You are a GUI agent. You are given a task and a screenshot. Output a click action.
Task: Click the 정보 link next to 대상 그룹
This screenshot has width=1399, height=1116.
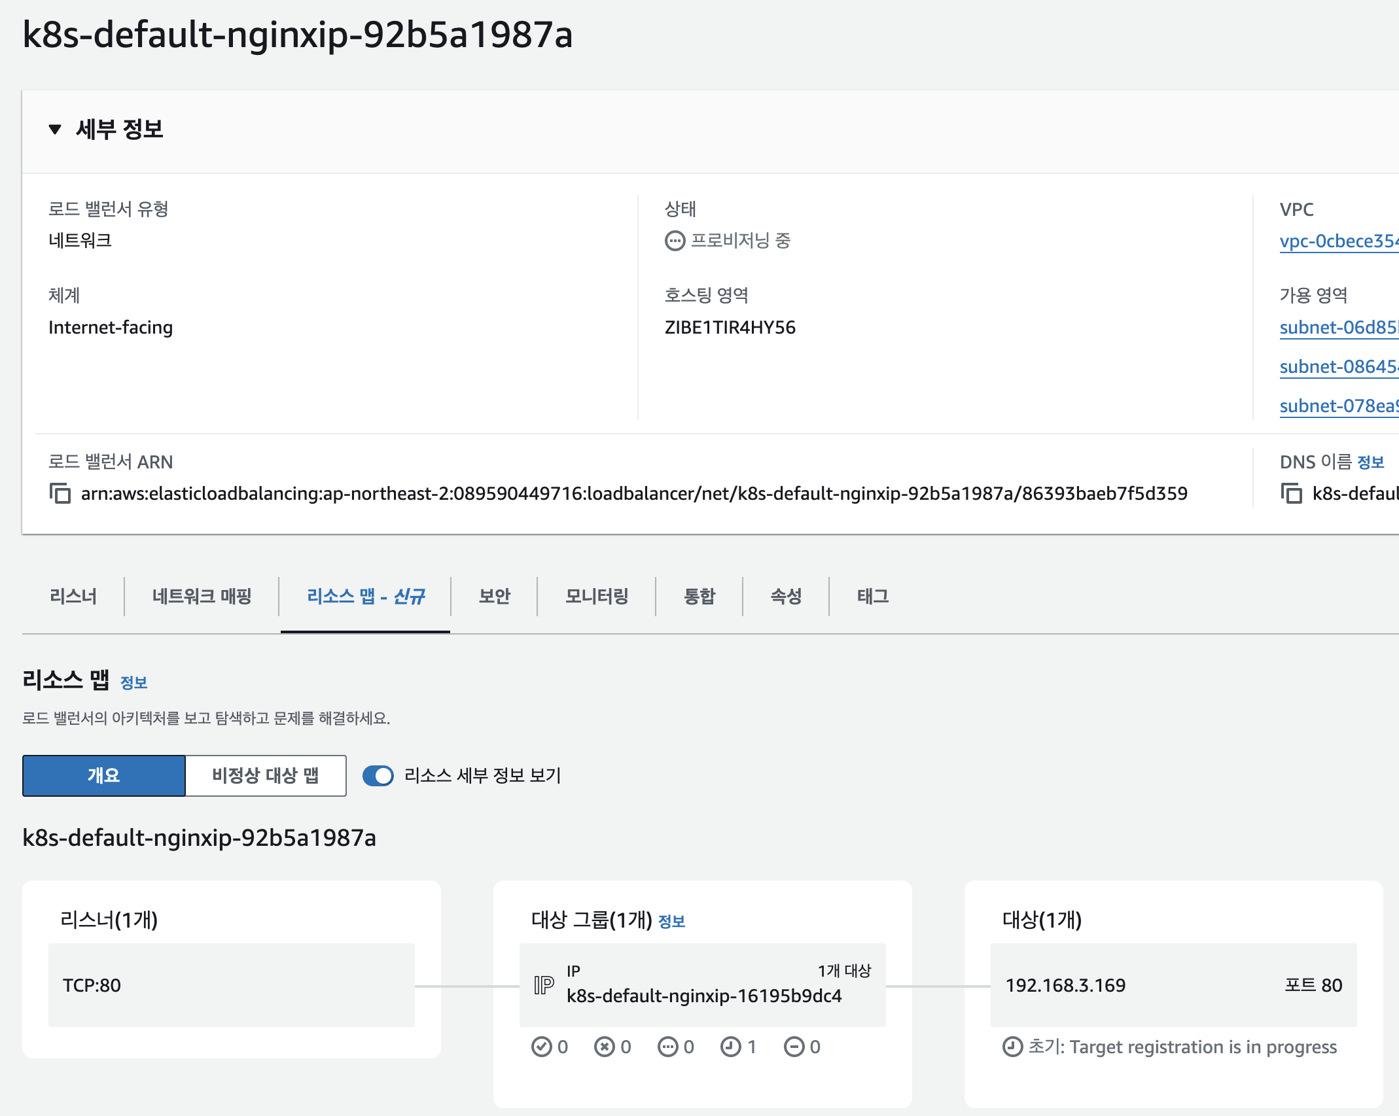pos(671,922)
